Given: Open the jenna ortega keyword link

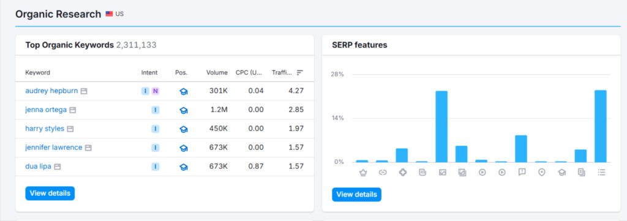Looking at the screenshot, I should coord(46,110).
